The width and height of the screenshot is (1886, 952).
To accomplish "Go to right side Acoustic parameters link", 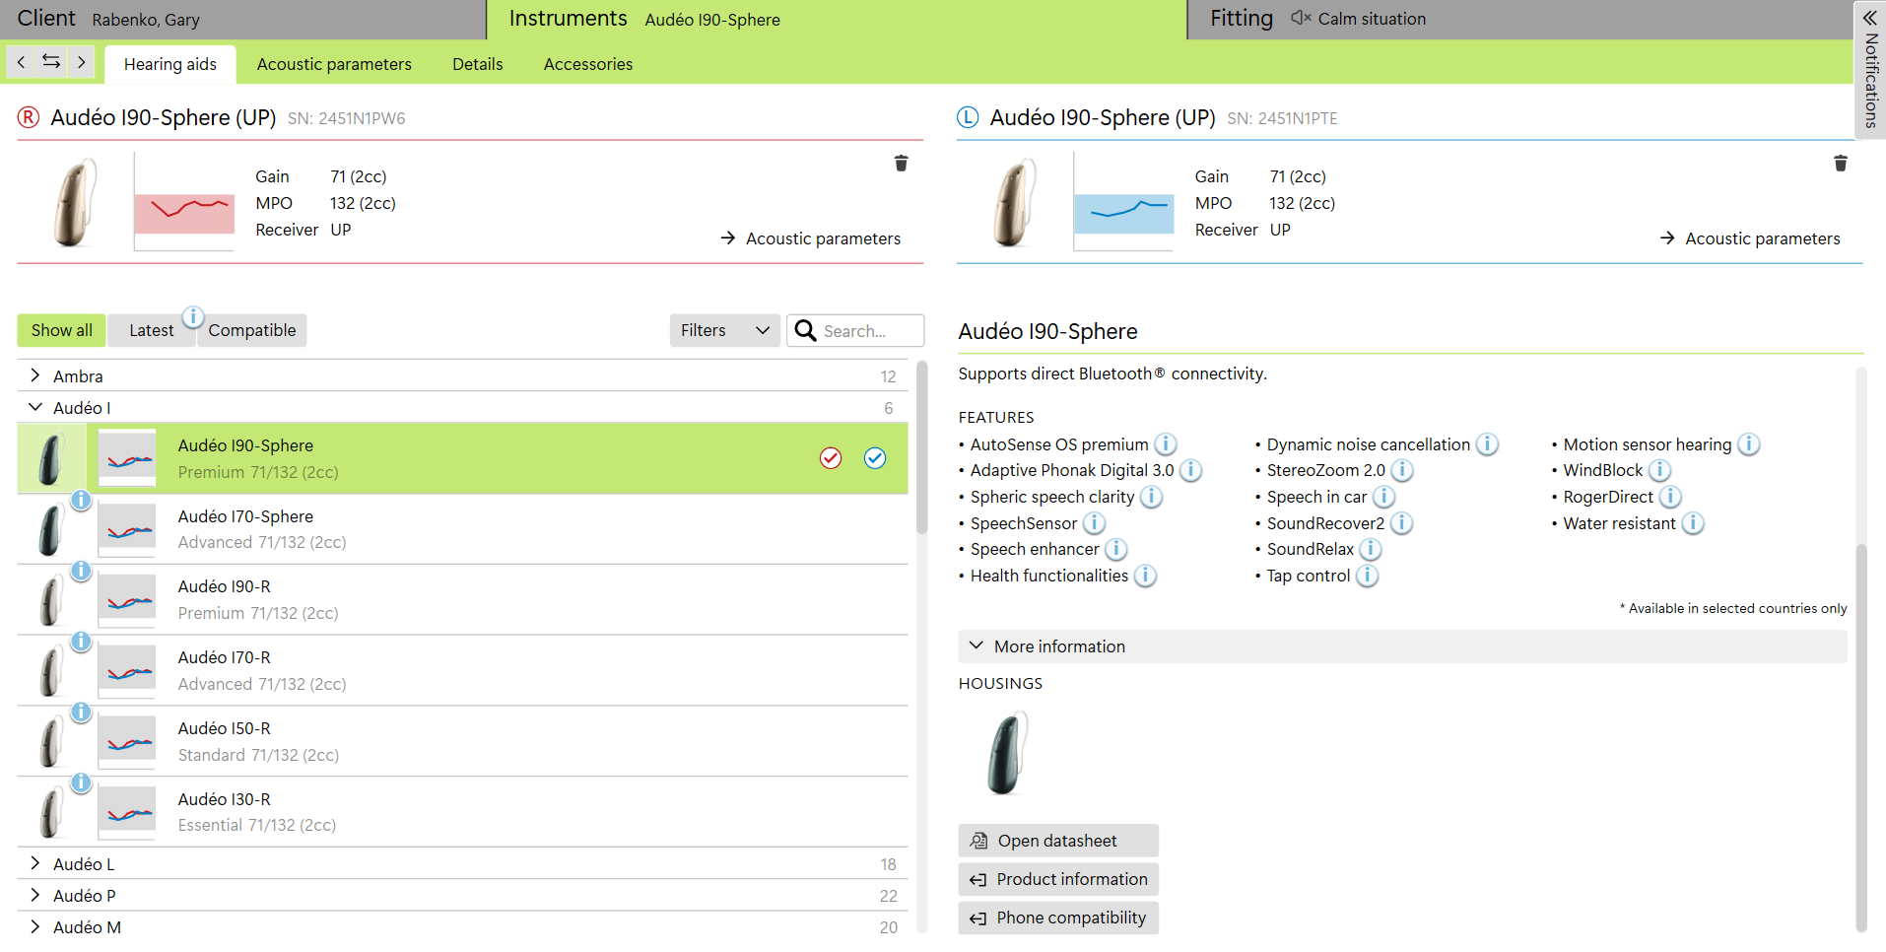I will coord(811,238).
